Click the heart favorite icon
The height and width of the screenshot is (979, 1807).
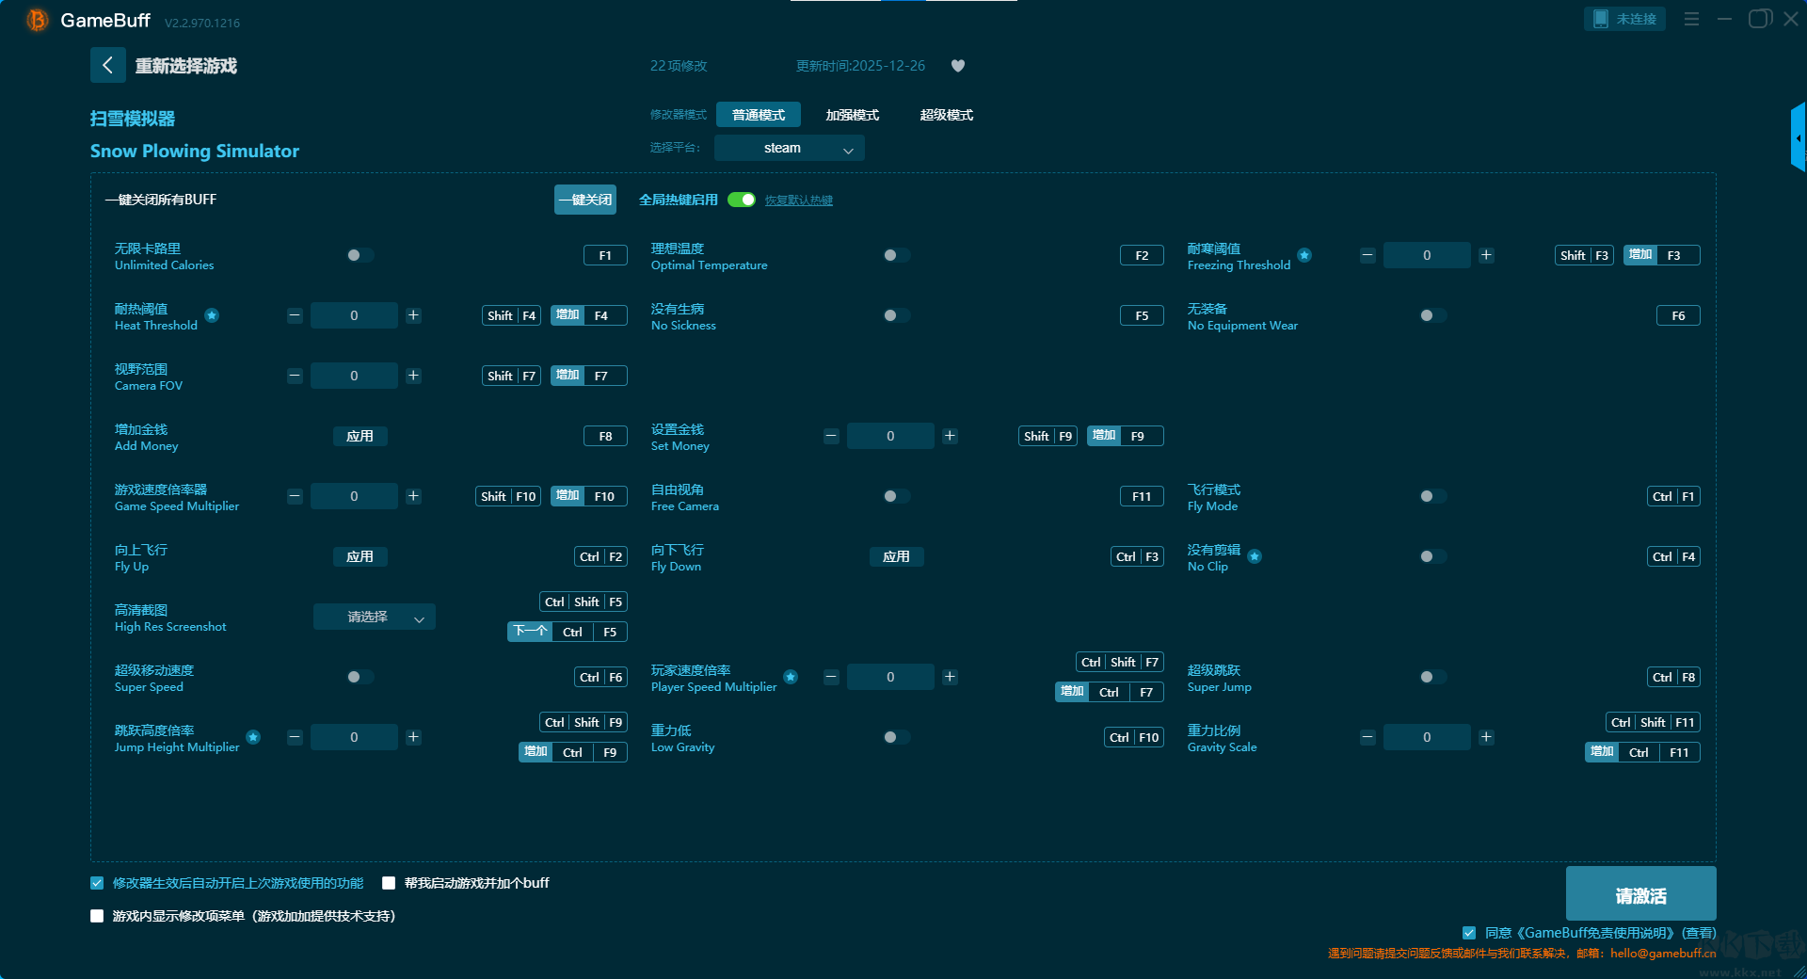[x=958, y=66]
